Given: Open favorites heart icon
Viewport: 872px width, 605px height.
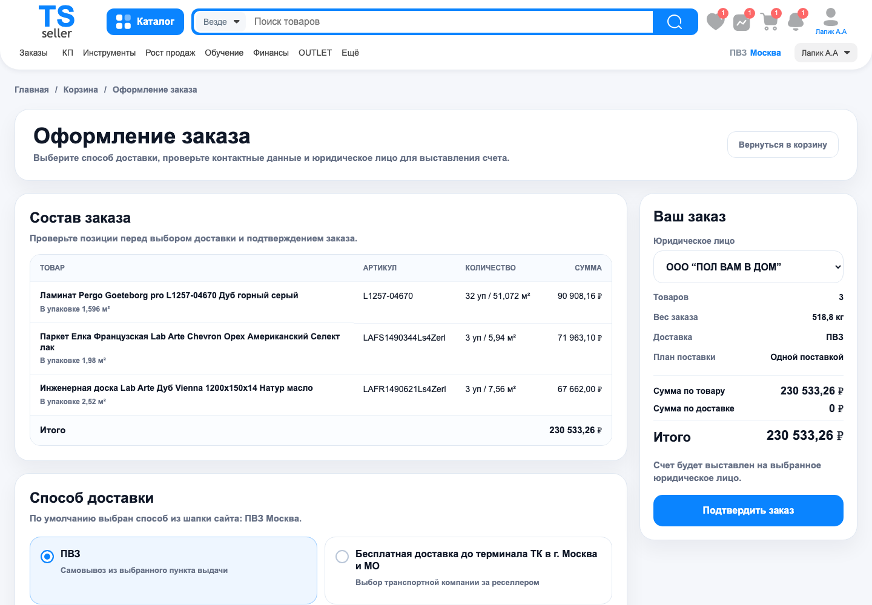Looking at the screenshot, I should tap(716, 22).
